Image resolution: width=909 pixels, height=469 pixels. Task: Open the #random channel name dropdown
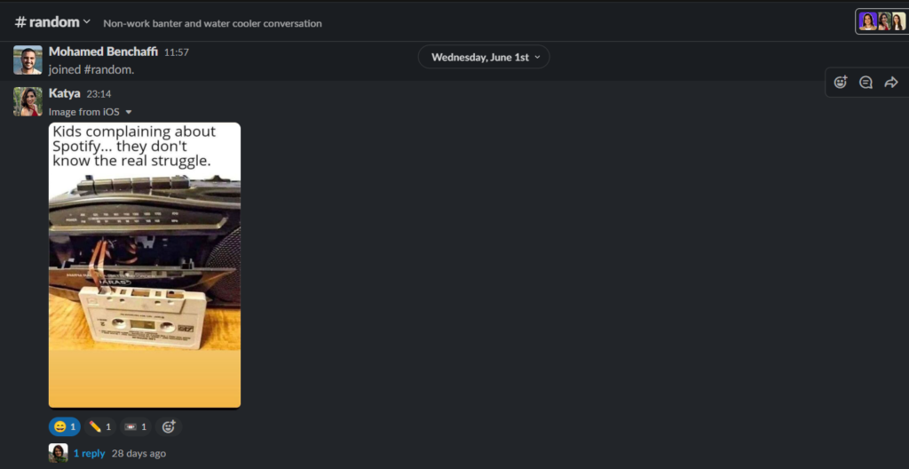coord(52,22)
